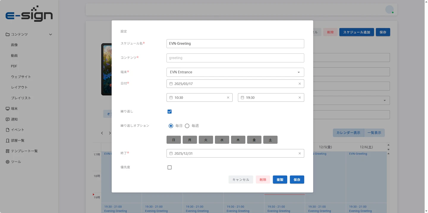
Task: Open the EVN Entrance device dropdown
Action: [235, 72]
